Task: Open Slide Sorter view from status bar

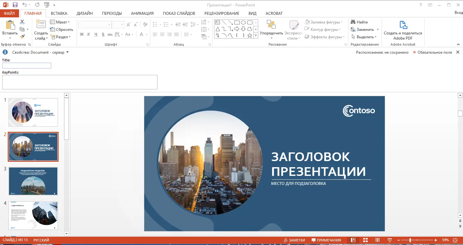Action: coord(365,240)
